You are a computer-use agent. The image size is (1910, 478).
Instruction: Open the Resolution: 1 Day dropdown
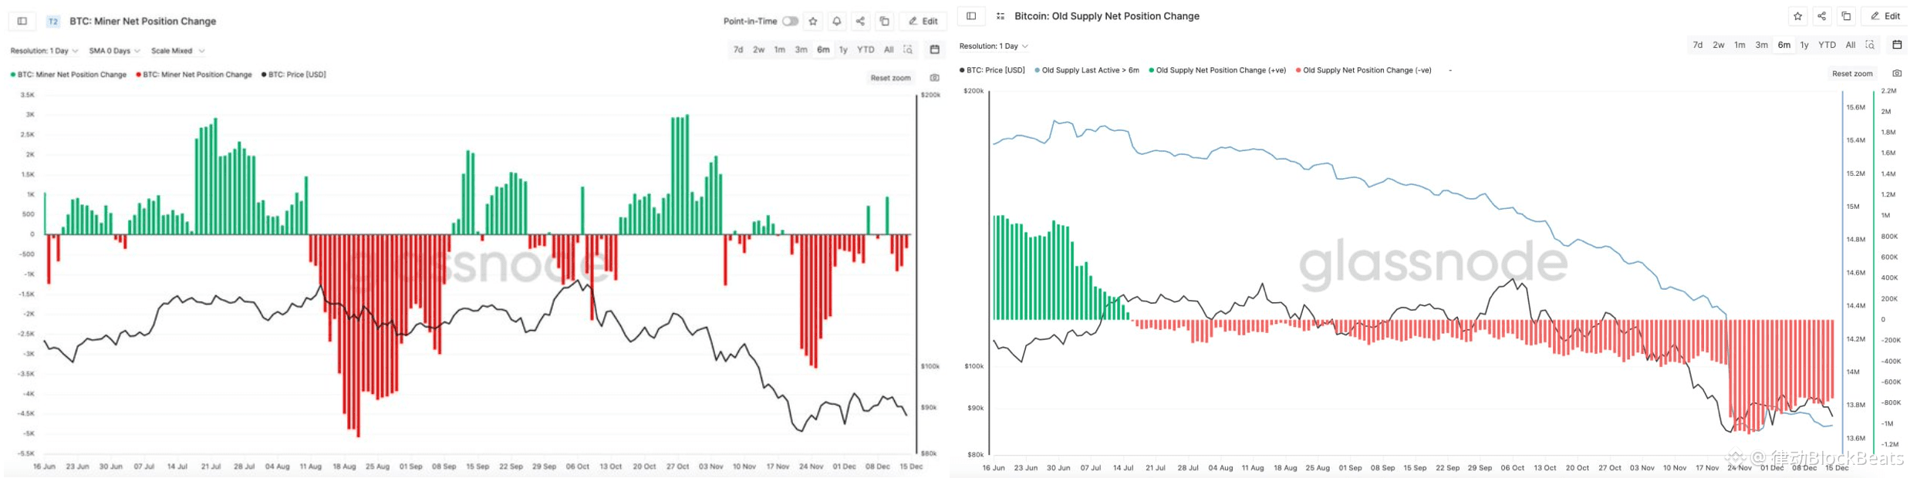(42, 50)
